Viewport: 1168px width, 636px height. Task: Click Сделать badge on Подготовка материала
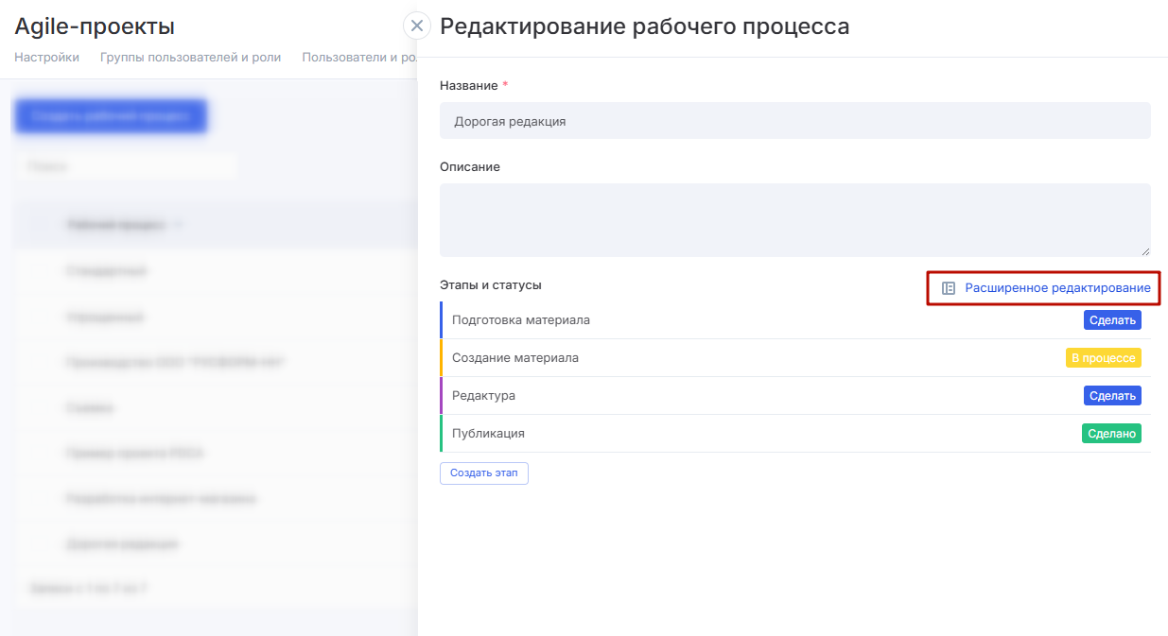coord(1112,320)
